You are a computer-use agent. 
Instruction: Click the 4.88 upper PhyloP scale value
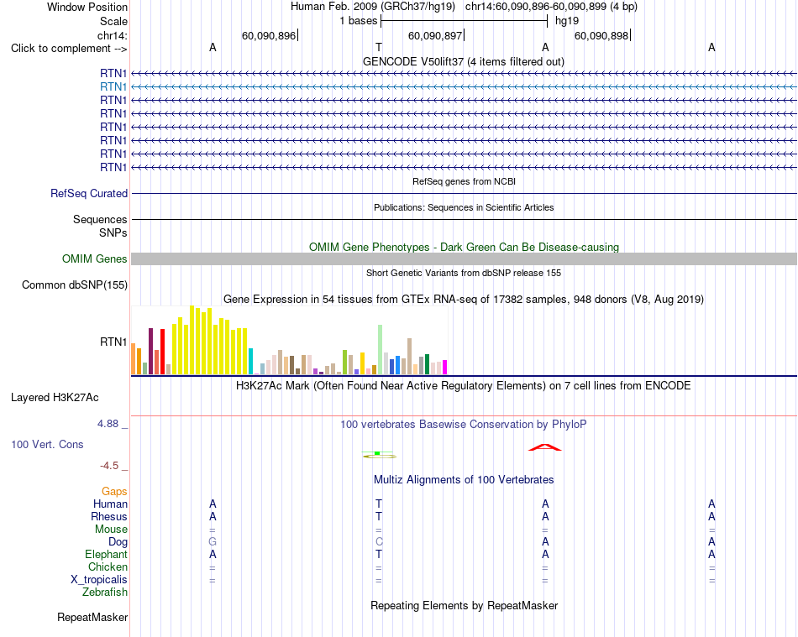pos(108,424)
